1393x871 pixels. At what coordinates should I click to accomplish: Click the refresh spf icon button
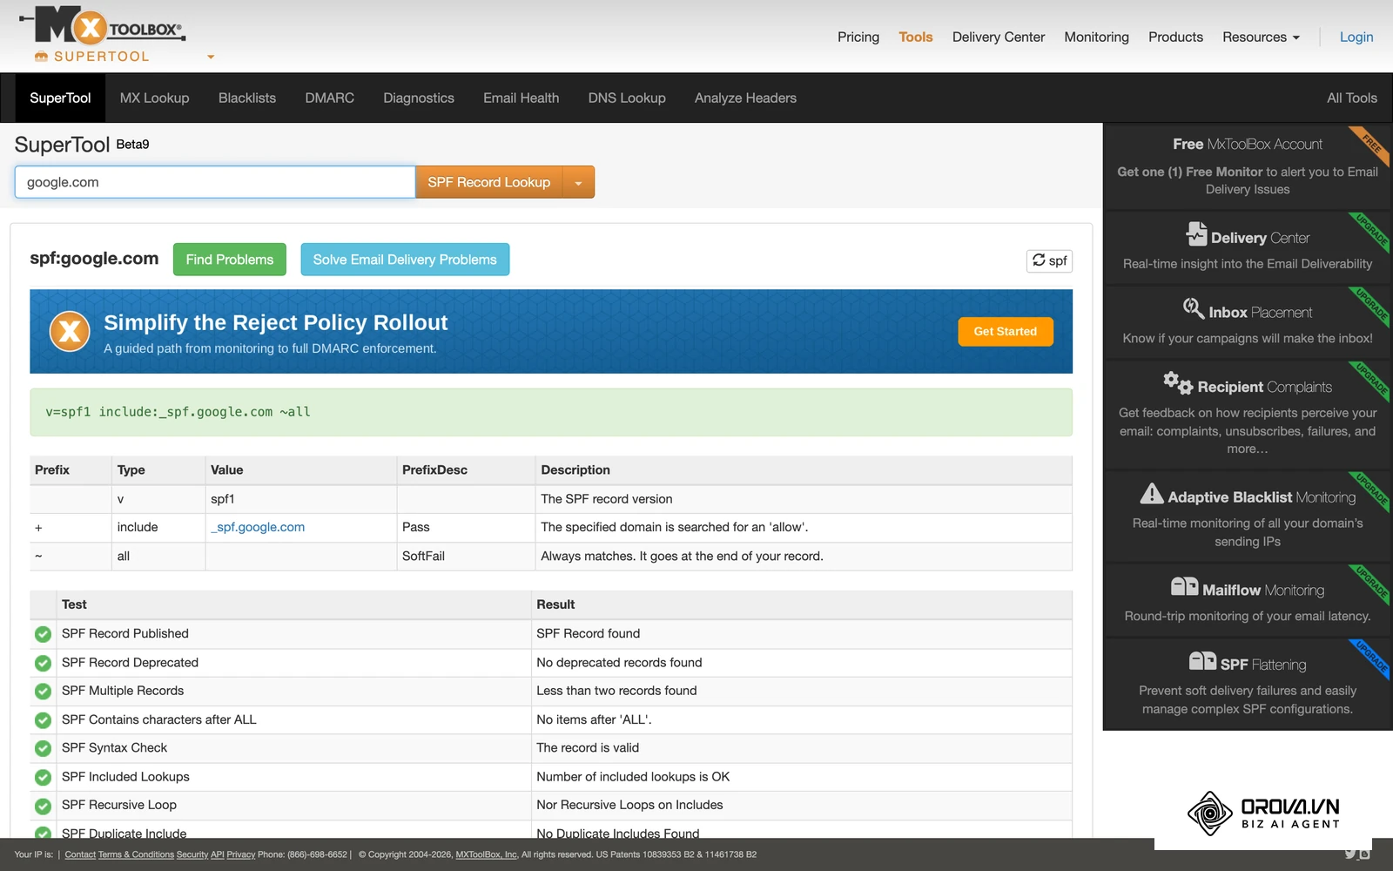coord(1049,260)
